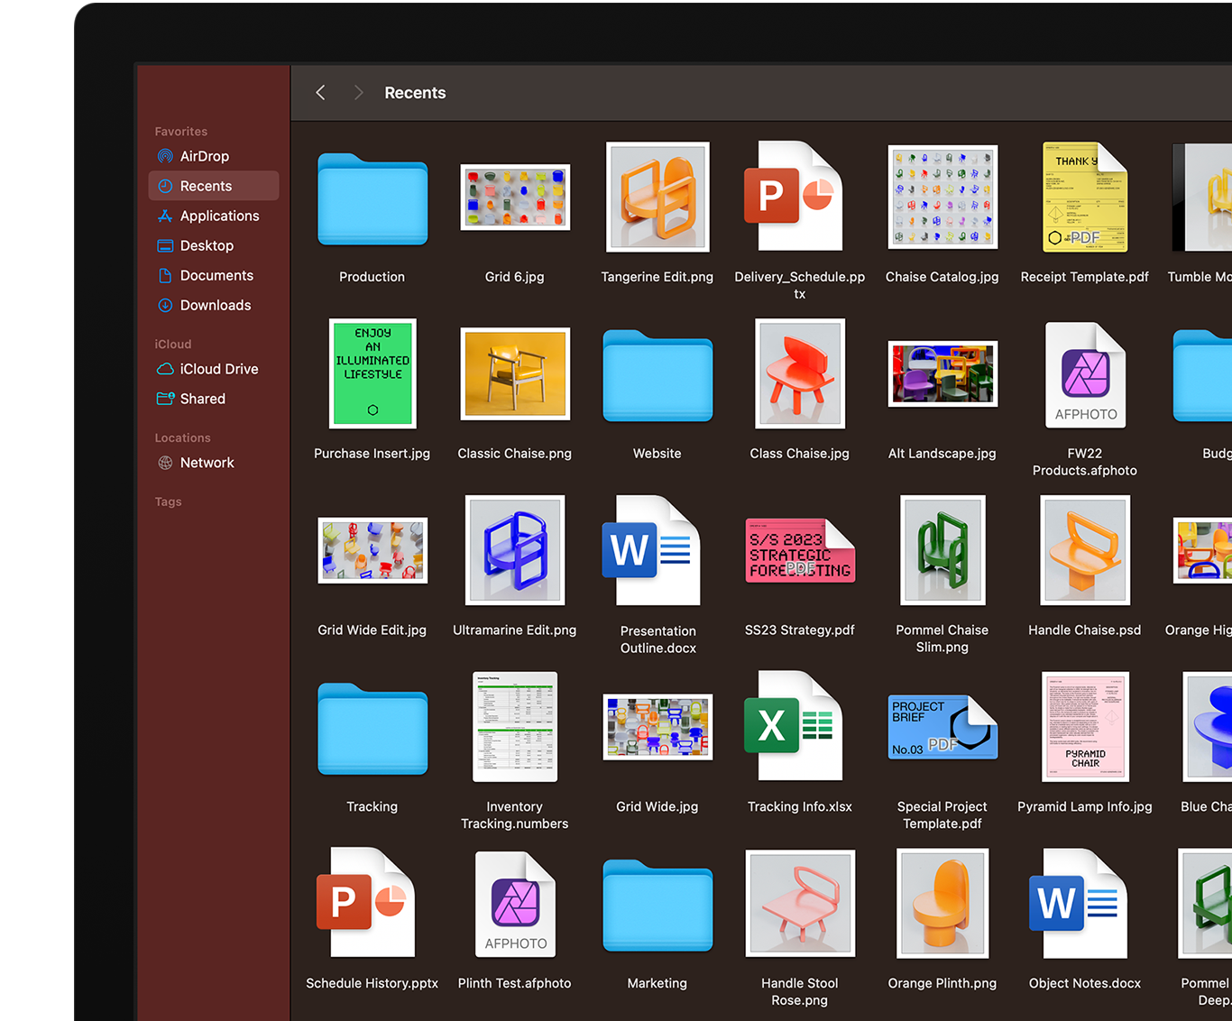
Task: Select the Presentation Outline.docx Word file
Action: tap(651, 550)
